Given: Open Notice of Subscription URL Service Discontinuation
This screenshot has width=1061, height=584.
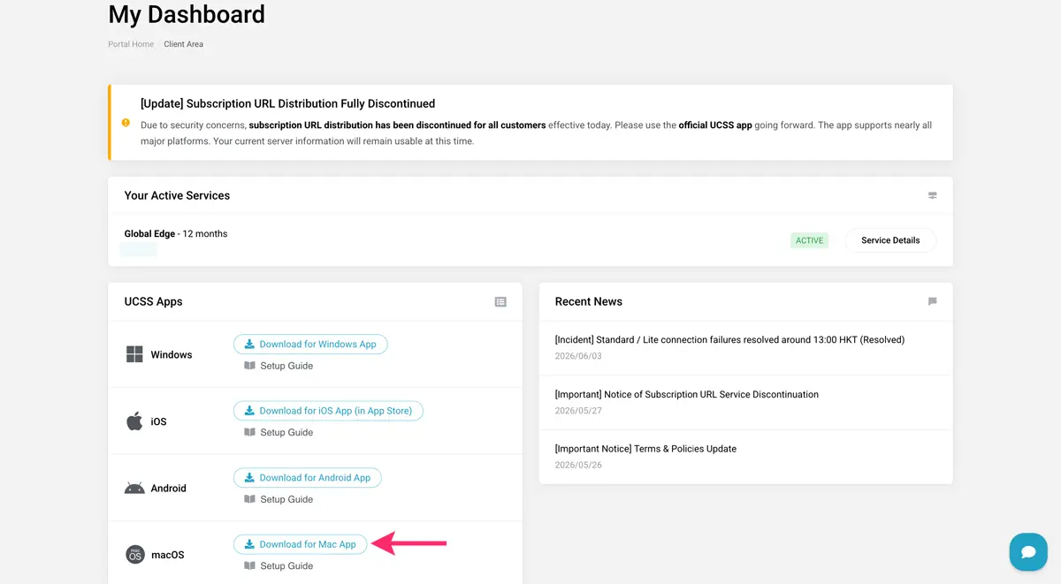Looking at the screenshot, I should (687, 395).
